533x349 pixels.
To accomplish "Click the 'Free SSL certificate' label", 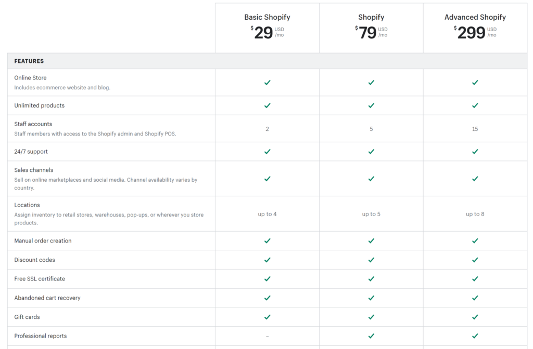I will click(40, 279).
